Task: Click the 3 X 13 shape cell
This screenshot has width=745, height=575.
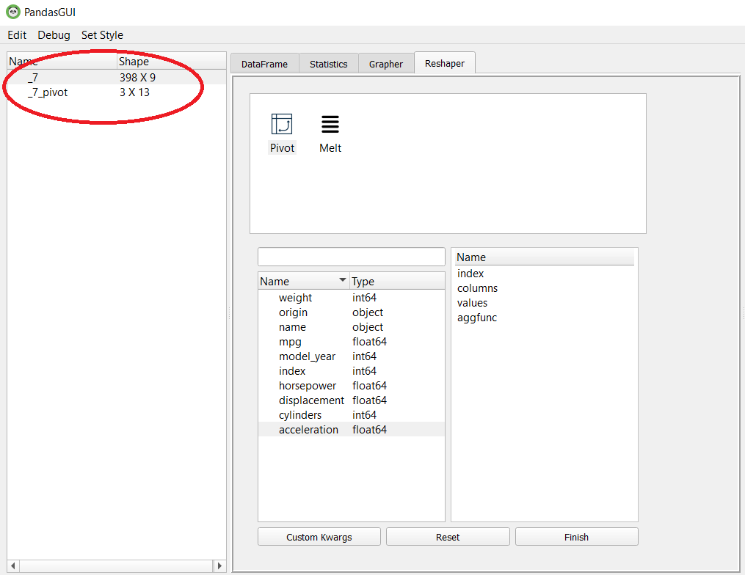Action: point(134,92)
